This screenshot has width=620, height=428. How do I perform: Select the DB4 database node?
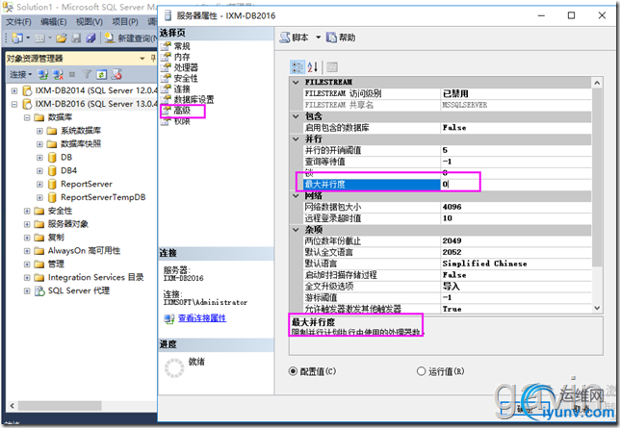(68, 171)
